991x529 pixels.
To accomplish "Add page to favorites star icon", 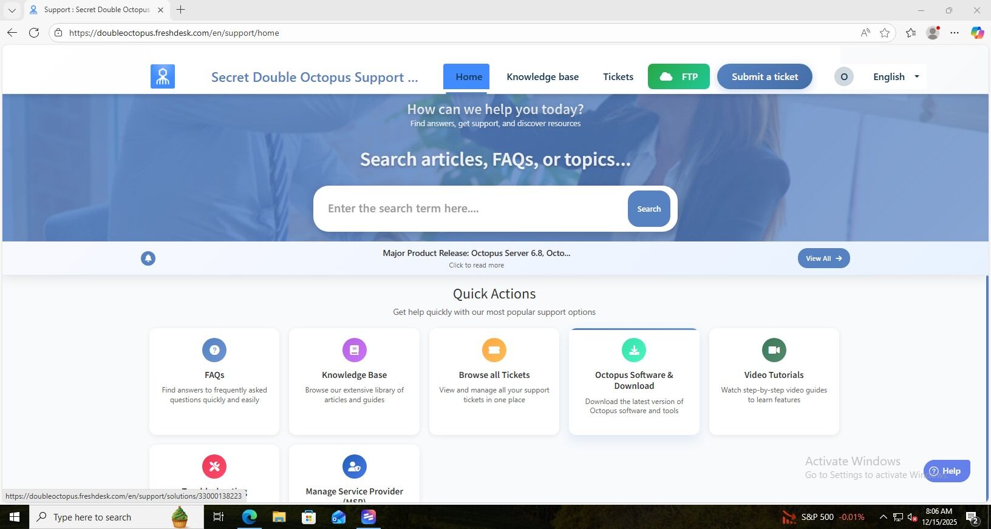I will click(885, 33).
